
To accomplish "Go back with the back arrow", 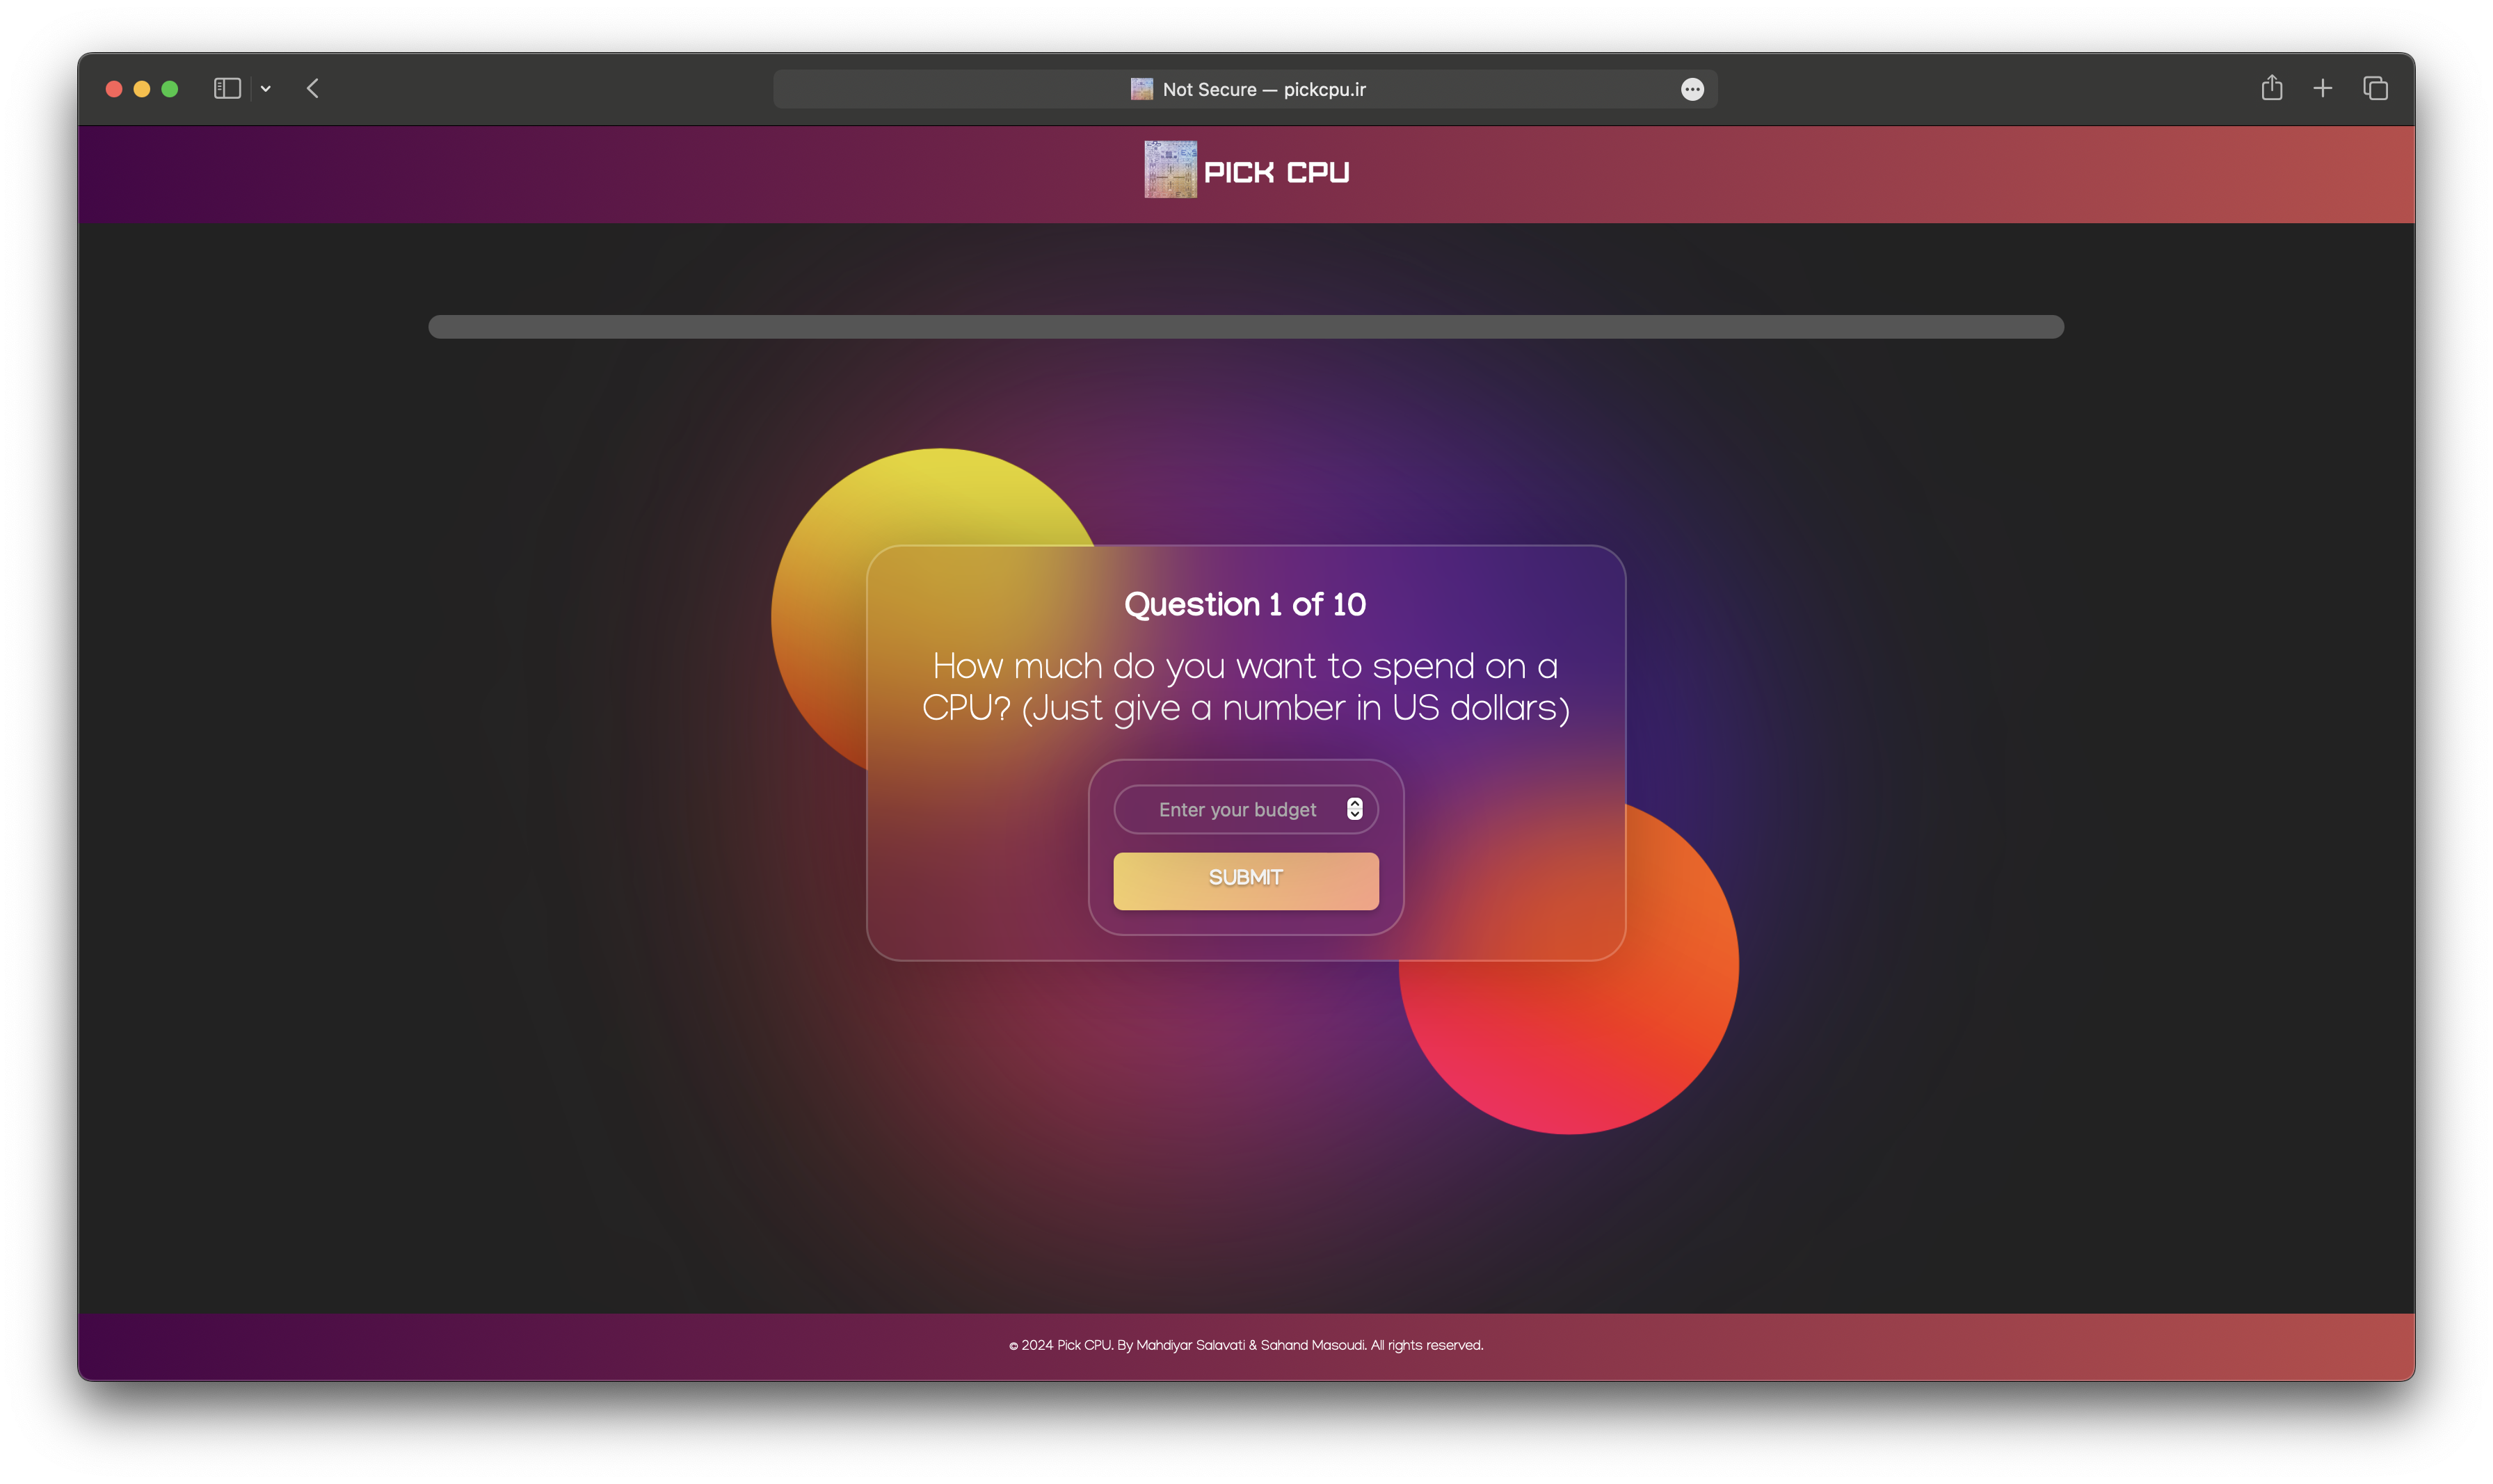I will [313, 89].
